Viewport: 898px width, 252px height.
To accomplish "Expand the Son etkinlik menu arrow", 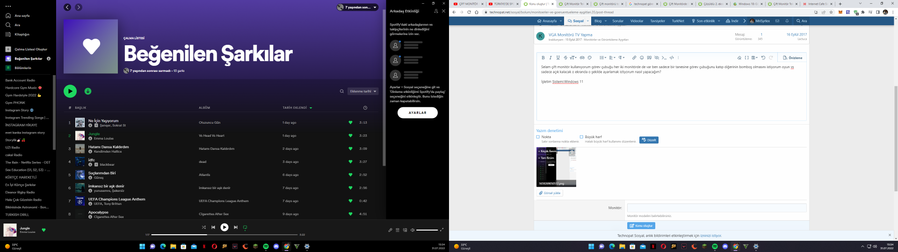I will (x=719, y=21).
